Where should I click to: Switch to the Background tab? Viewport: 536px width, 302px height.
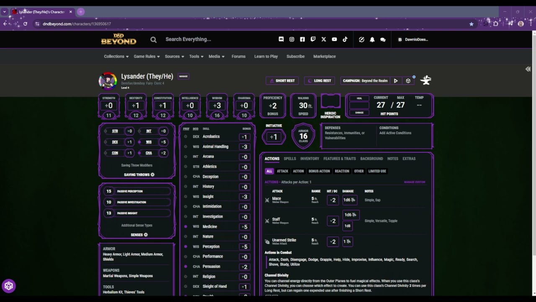tap(371, 159)
